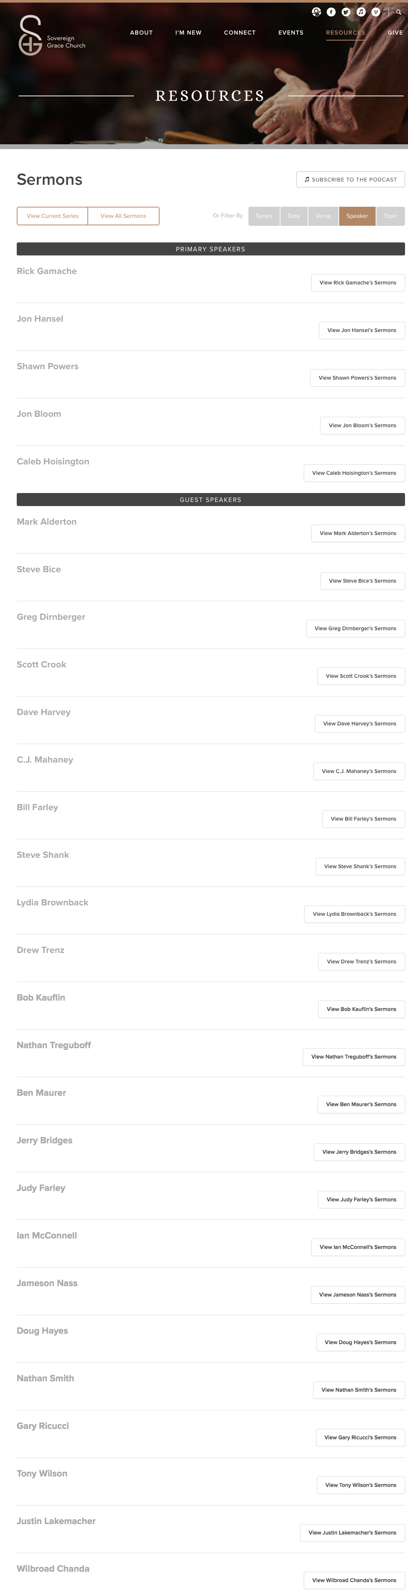Open the About menu

click(x=141, y=33)
